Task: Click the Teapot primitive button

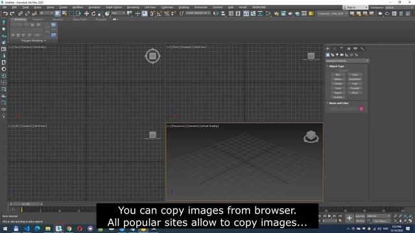Action: point(338,93)
